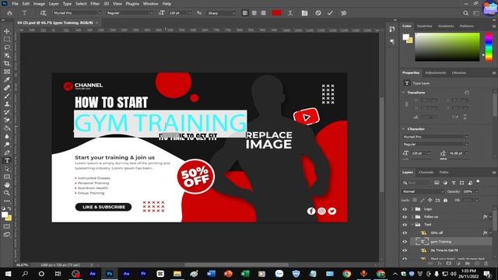This screenshot has height=280, width=498.
Task: Click the 3D button in options bar
Action: [344, 13]
